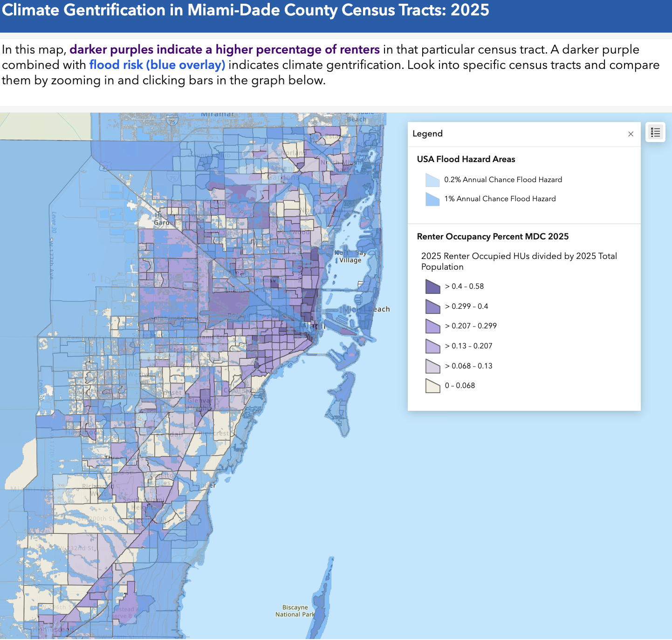Click the 'Miramar' label on the map
The image size is (672, 640).
218,114
